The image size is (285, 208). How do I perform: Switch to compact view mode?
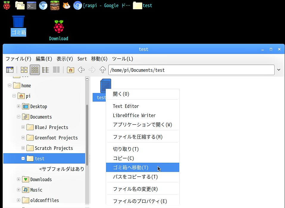(x=46, y=70)
